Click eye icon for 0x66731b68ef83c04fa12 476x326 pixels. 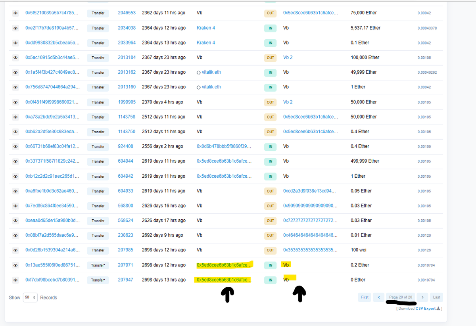pos(15,147)
